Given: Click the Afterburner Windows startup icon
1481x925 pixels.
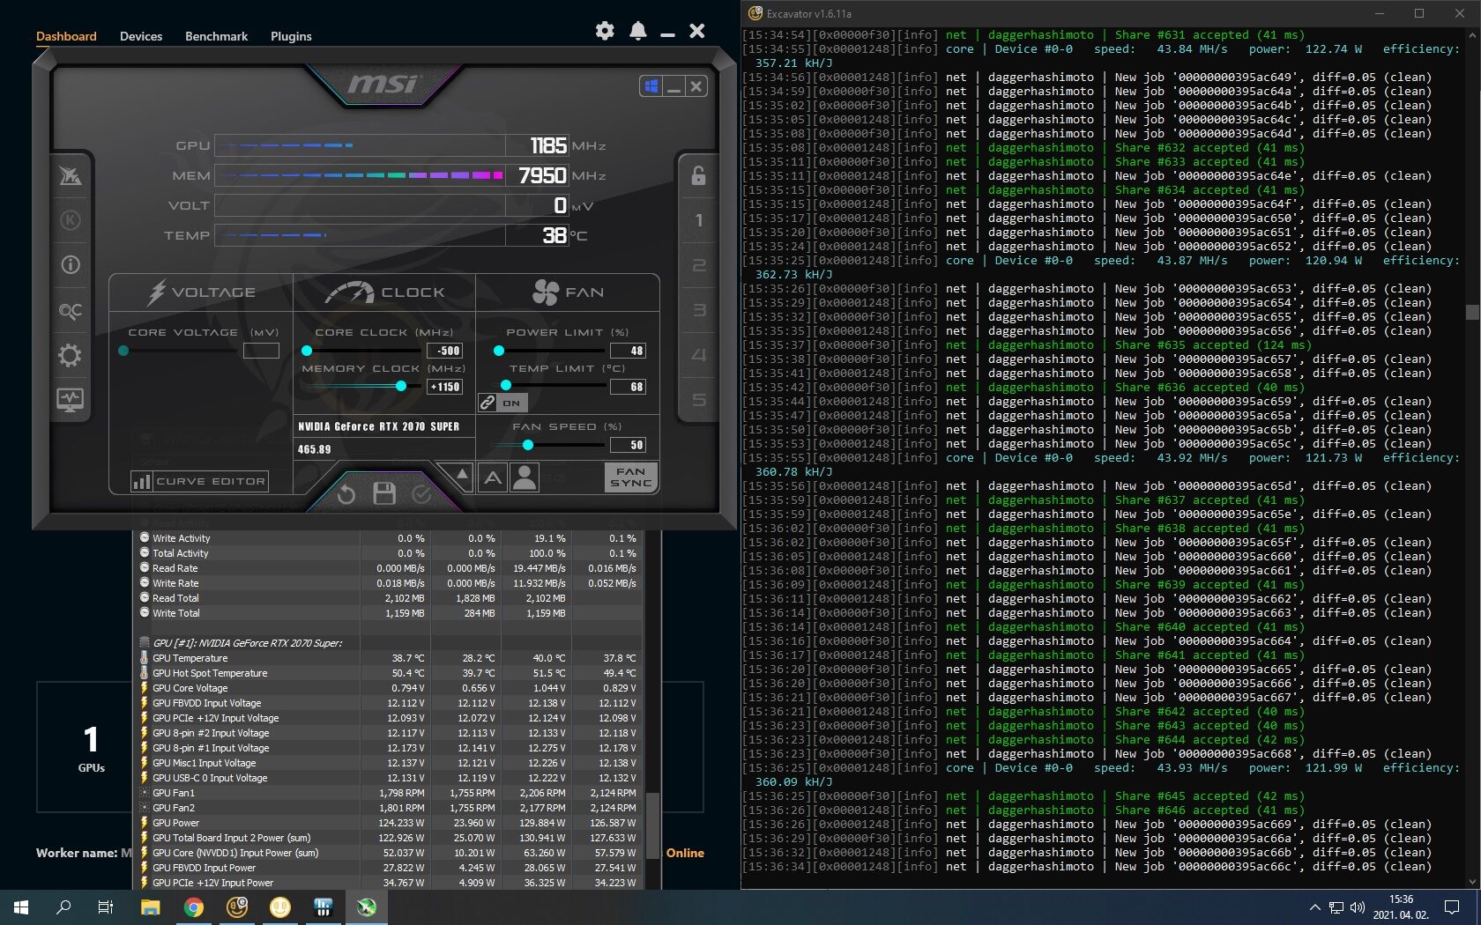Looking at the screenshot, I should (x=651, y=86).
